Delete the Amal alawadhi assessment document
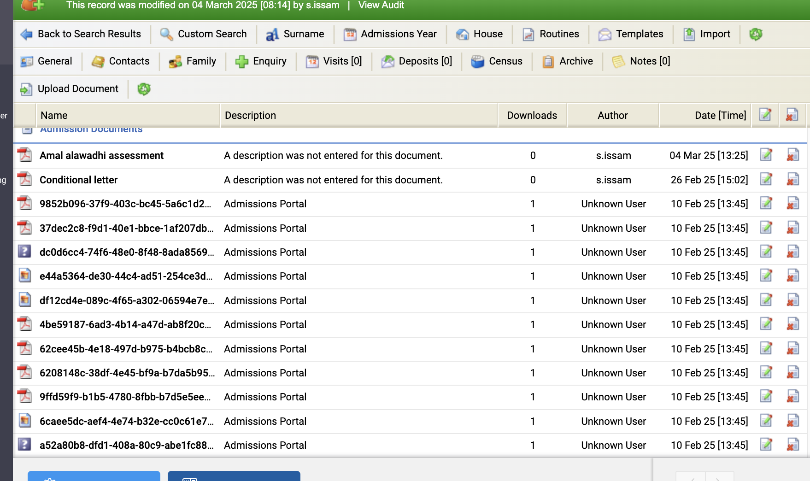The height and width of the screenshot is (481, 810). coord(792,155)
